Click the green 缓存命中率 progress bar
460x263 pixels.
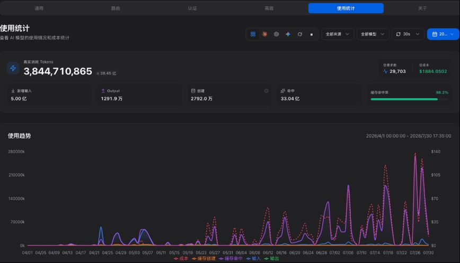[409, 99]
